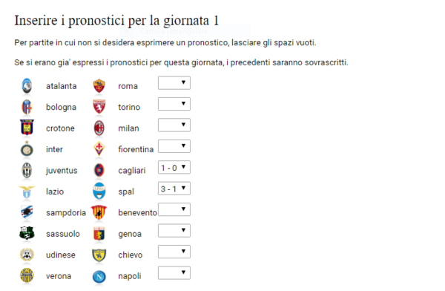Screen dimensions: 445x291
Task: Click the Roma team crest
Action: [x=99, y=86]
